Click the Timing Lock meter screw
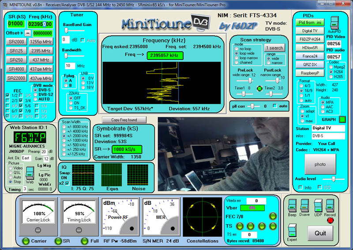Screen dimensions: 353x250 coord(79,230)
